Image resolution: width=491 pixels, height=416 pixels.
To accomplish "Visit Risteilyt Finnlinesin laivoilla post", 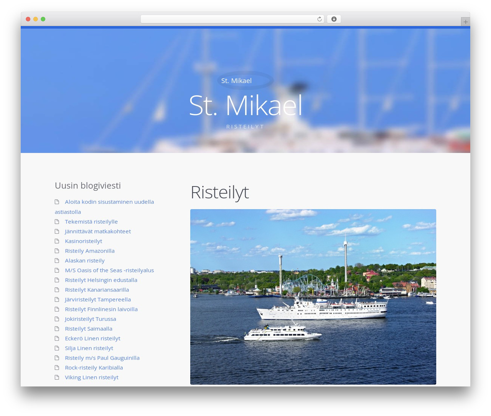I will tap(101, 309).
